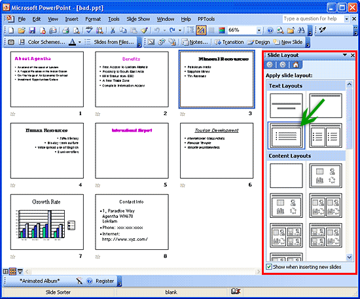Viewport: 360px width, 299px height.
Task: Start slide show from view buttons
Action: click(20, 272)
